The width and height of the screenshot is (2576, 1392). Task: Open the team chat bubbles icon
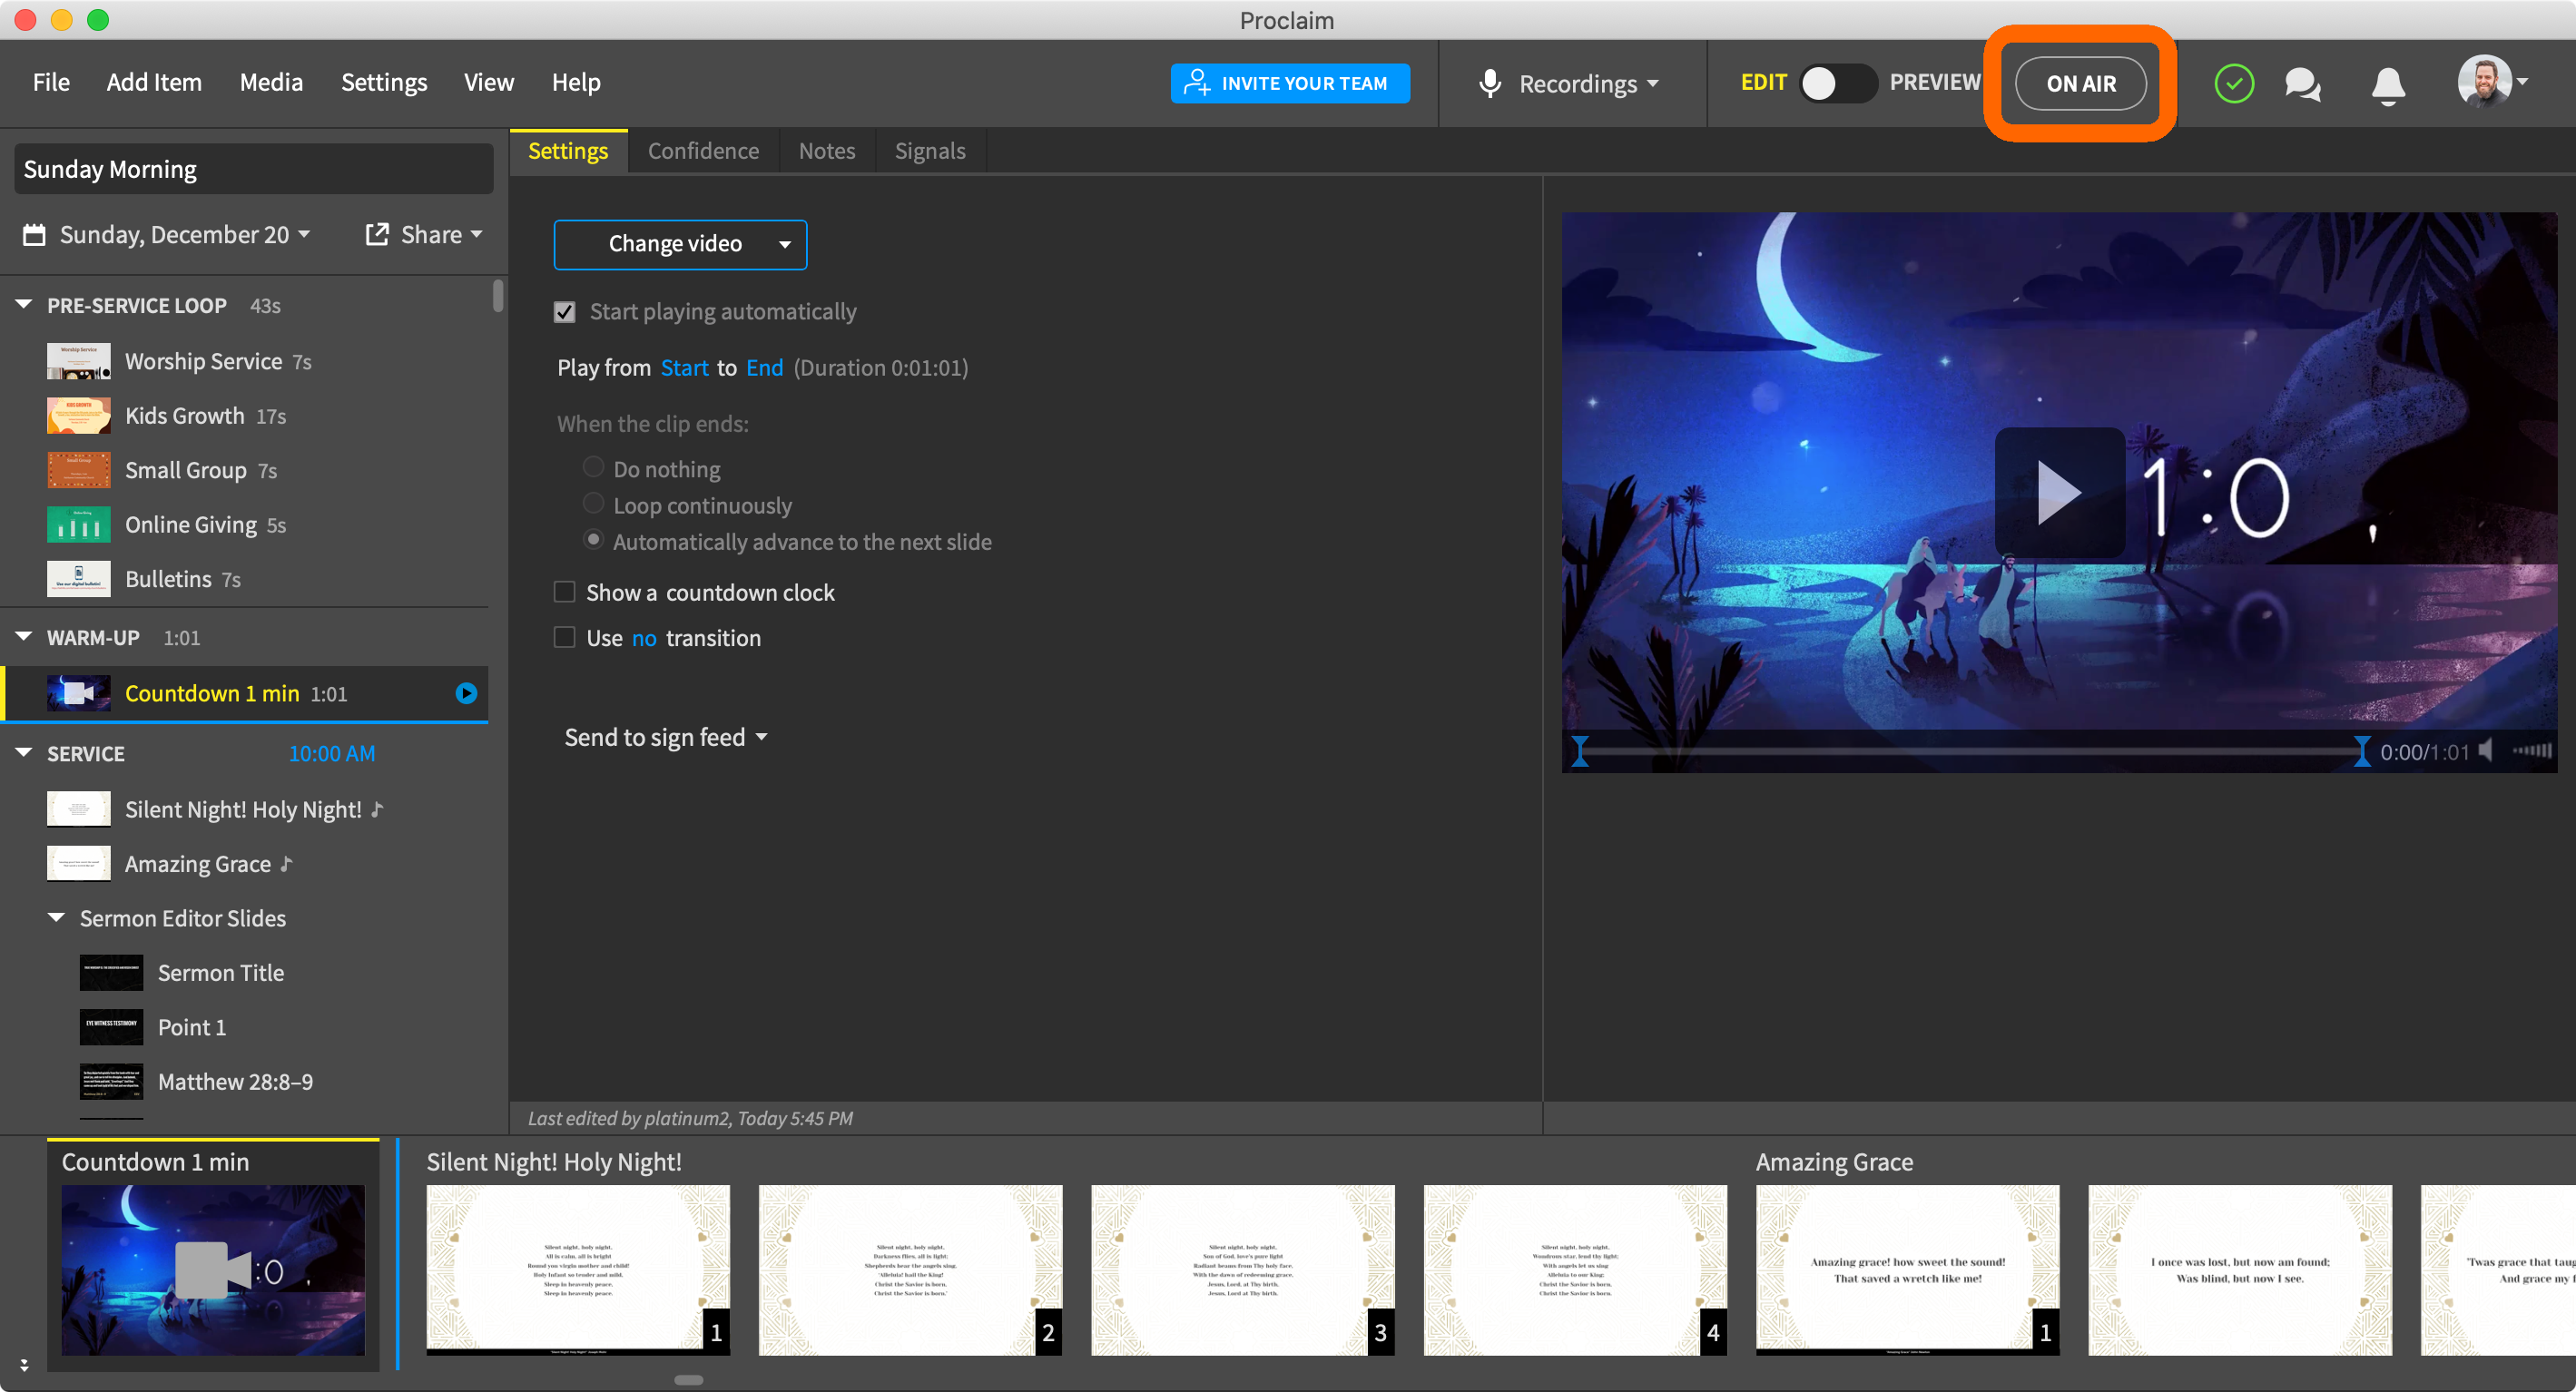[2302, 84]
